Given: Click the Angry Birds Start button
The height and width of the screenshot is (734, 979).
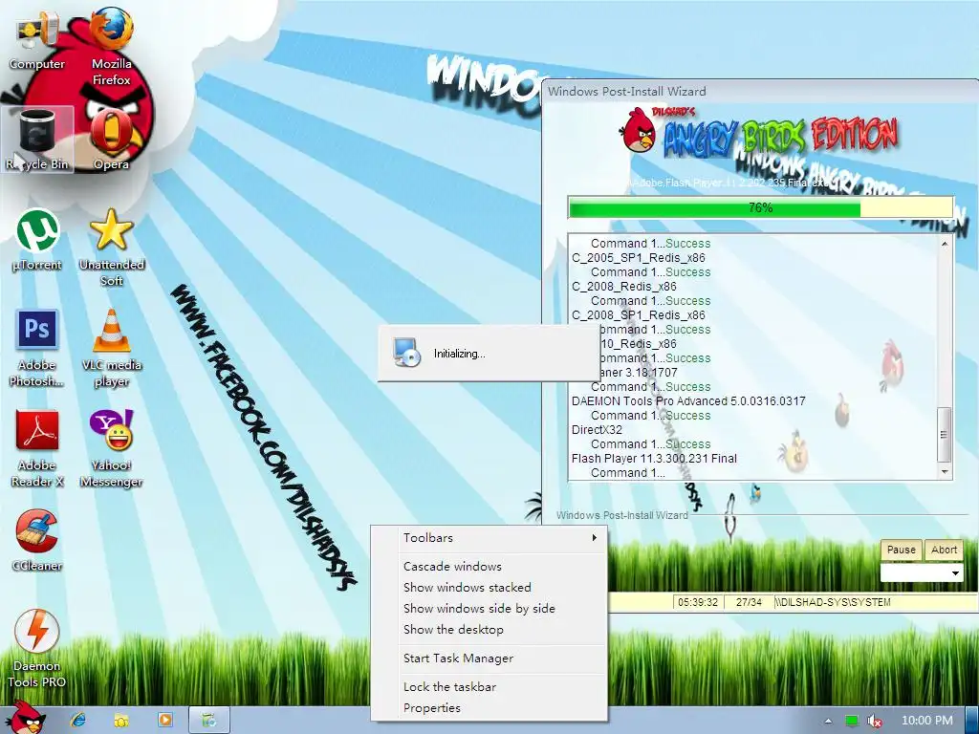Looking at the screenshot, I should click(x=24, y=717).
